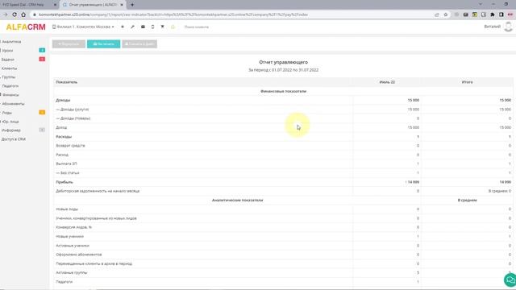
Task: Click the red browser profile icon at far right
Action: 510,14
